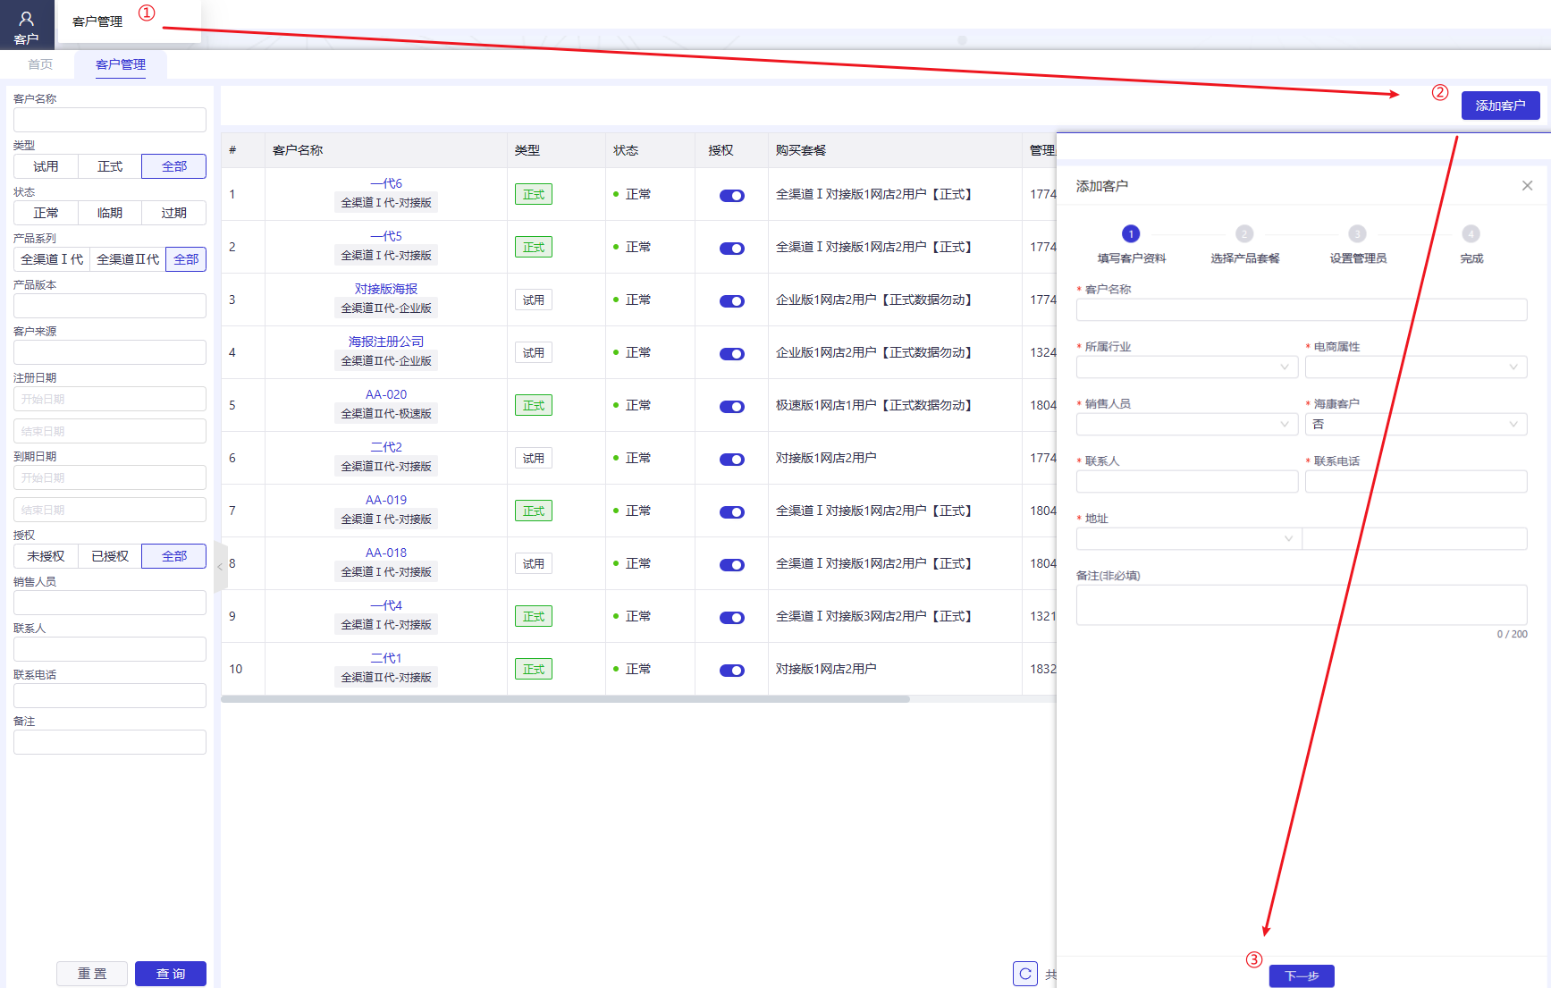Focus the 客户名称 field in add form

pos(1302,309)
